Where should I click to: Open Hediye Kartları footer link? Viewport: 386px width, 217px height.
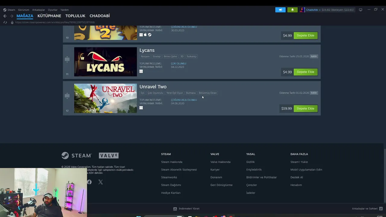click(171, 193)
